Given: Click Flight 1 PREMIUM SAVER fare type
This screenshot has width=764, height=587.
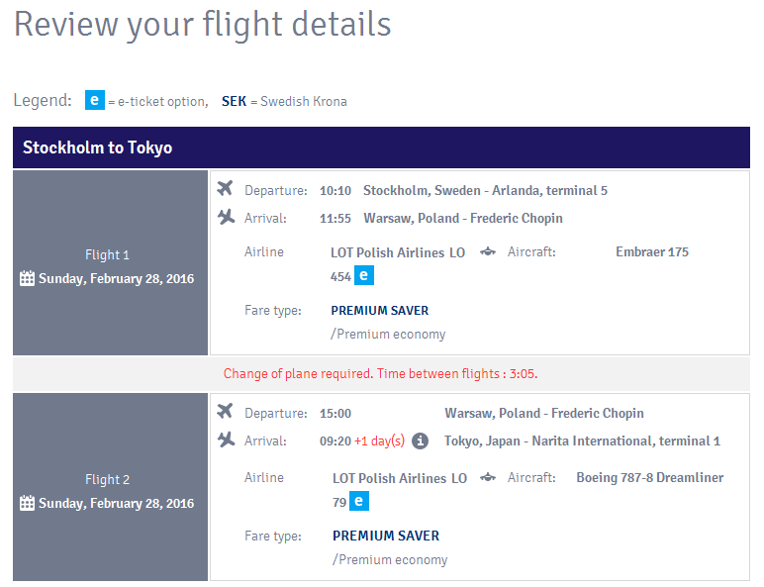Looking at the screenshot, I should coord(380,311).
